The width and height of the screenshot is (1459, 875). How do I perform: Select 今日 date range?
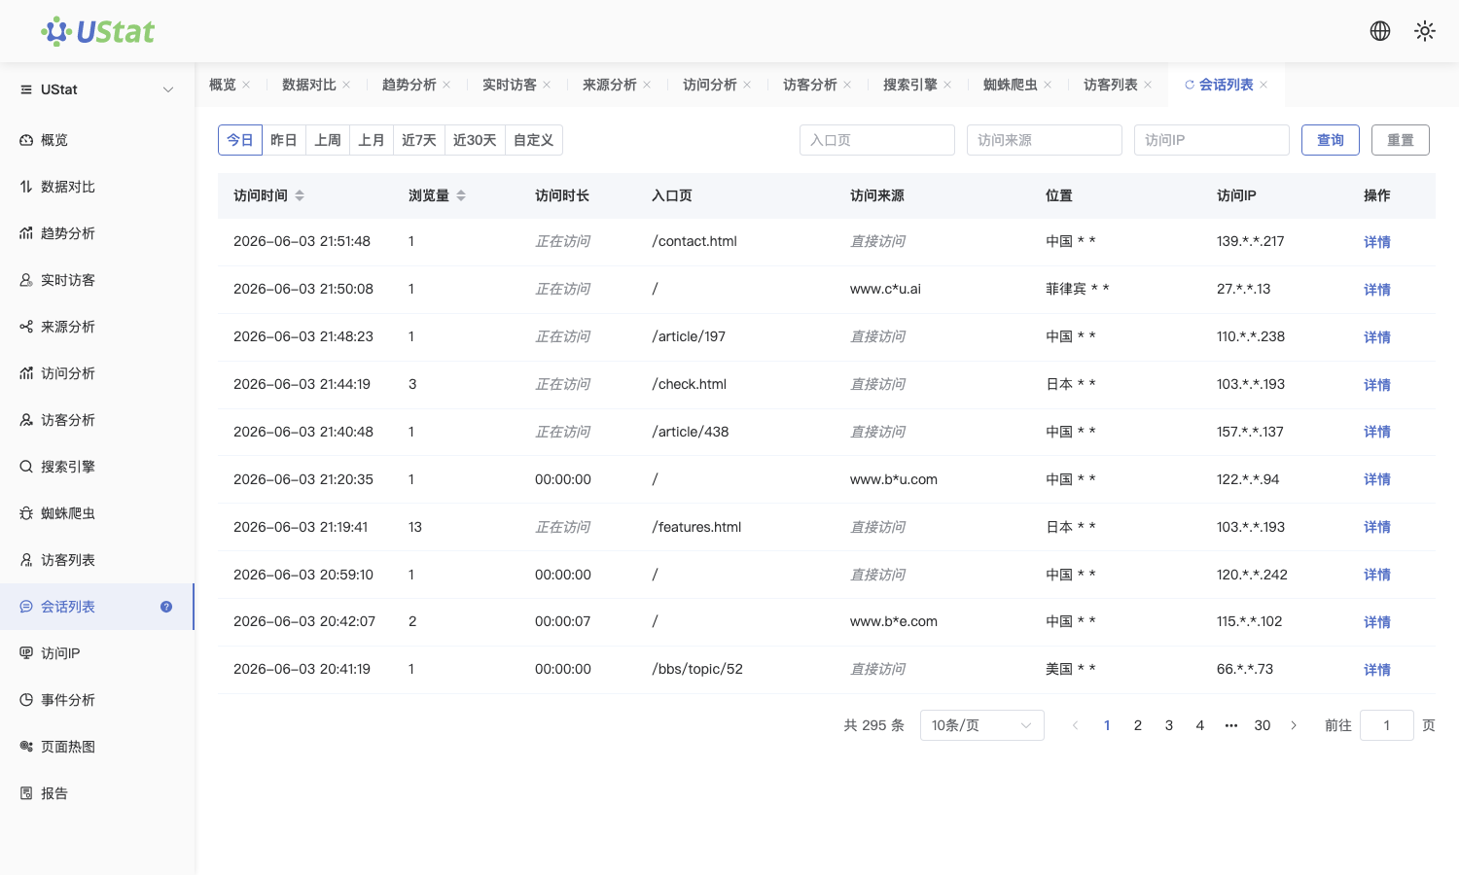240,140
